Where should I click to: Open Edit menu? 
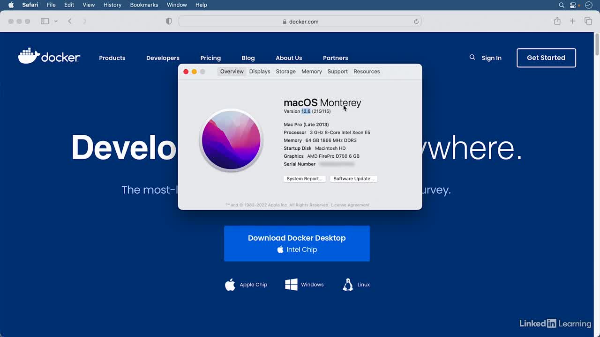click(x=69, y=5)
